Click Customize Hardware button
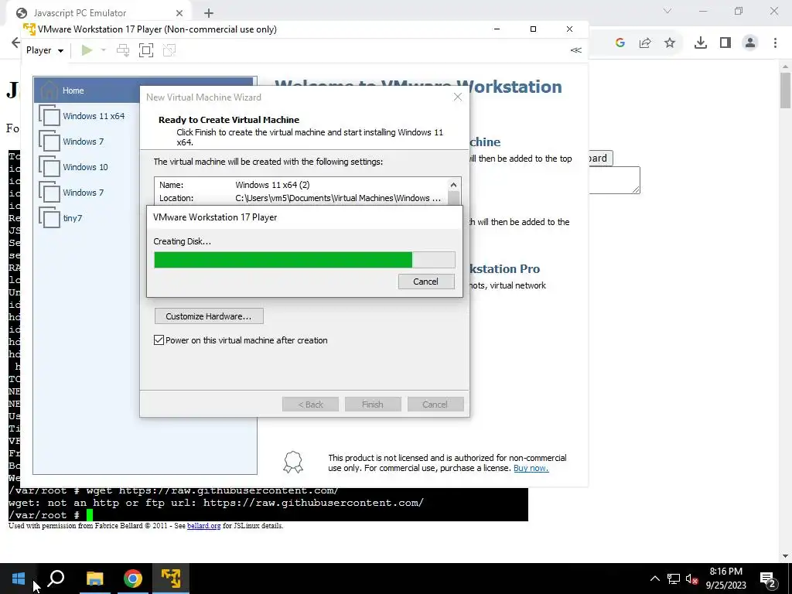The height and width of the screenshot is (594, 792). (x=209, y=316)
